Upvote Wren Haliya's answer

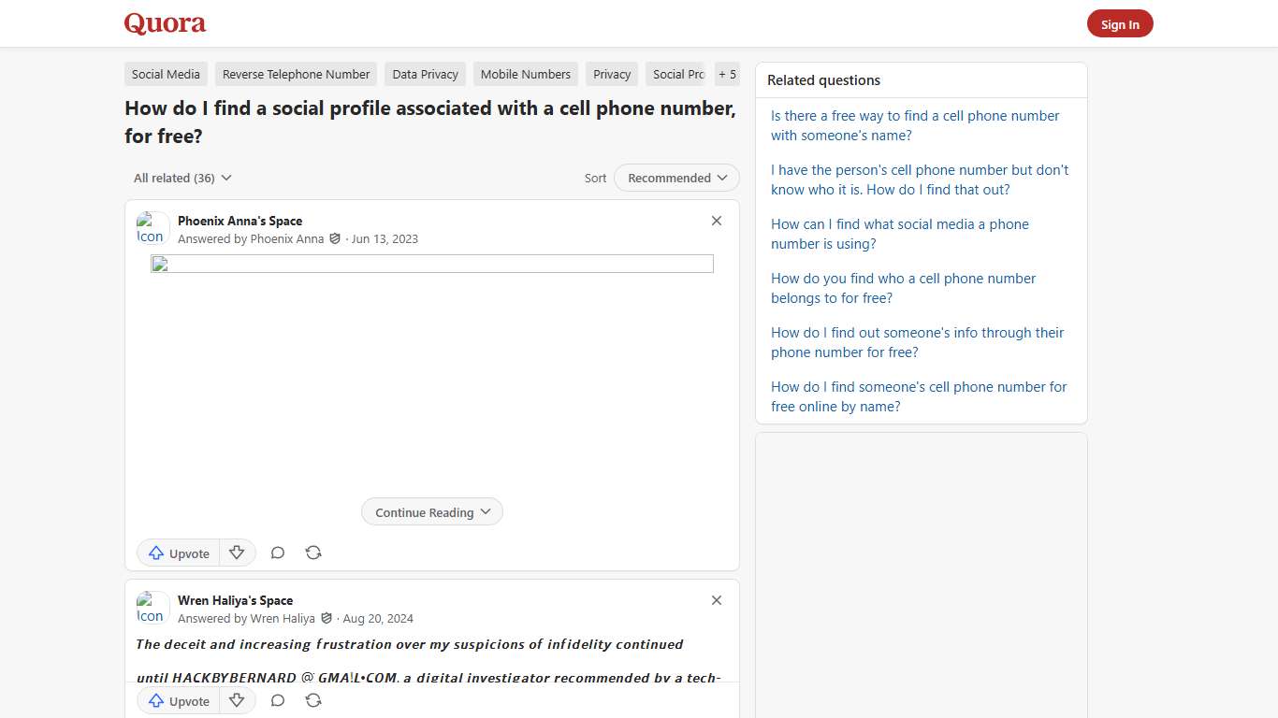point(178,700)
